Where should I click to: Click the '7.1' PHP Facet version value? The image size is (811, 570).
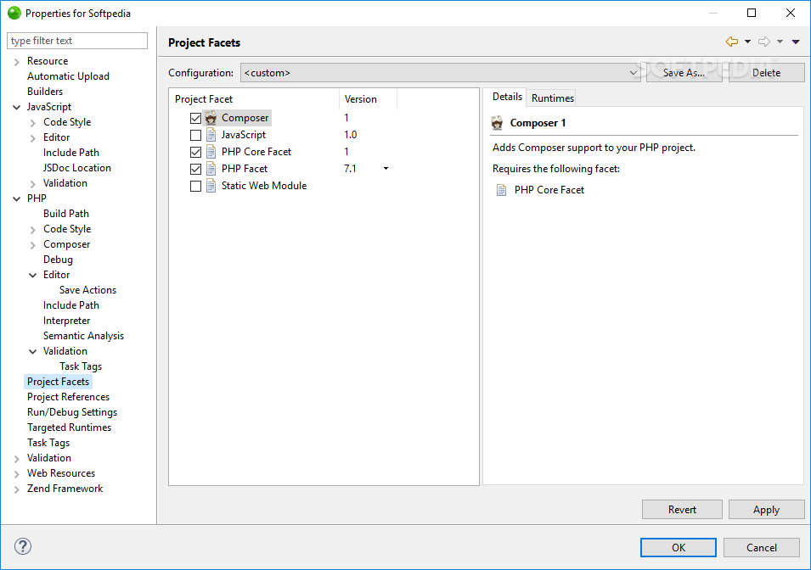pos(350,169)
